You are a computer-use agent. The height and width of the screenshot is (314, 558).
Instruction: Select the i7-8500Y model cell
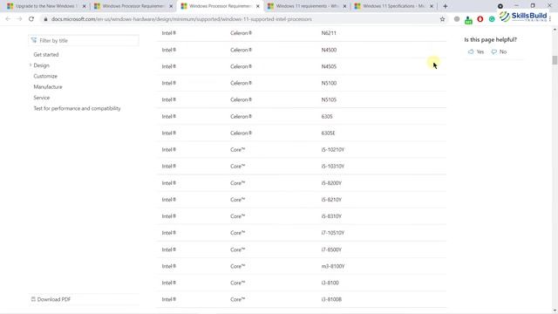pyautogui.click(x=331, y=249)
